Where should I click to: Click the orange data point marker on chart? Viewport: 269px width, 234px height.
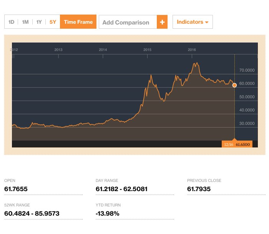coord(234,85)
